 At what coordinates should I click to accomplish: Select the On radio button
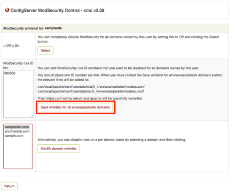click(x=13, y=46)
